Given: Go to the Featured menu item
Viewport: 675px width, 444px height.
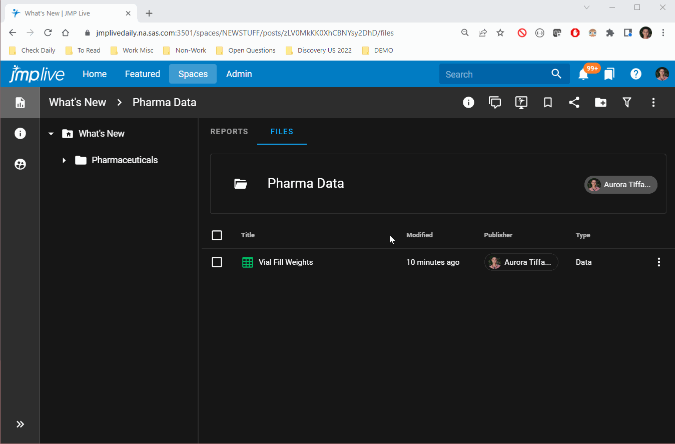Looking at the screenshot, I should click(143, 74).
